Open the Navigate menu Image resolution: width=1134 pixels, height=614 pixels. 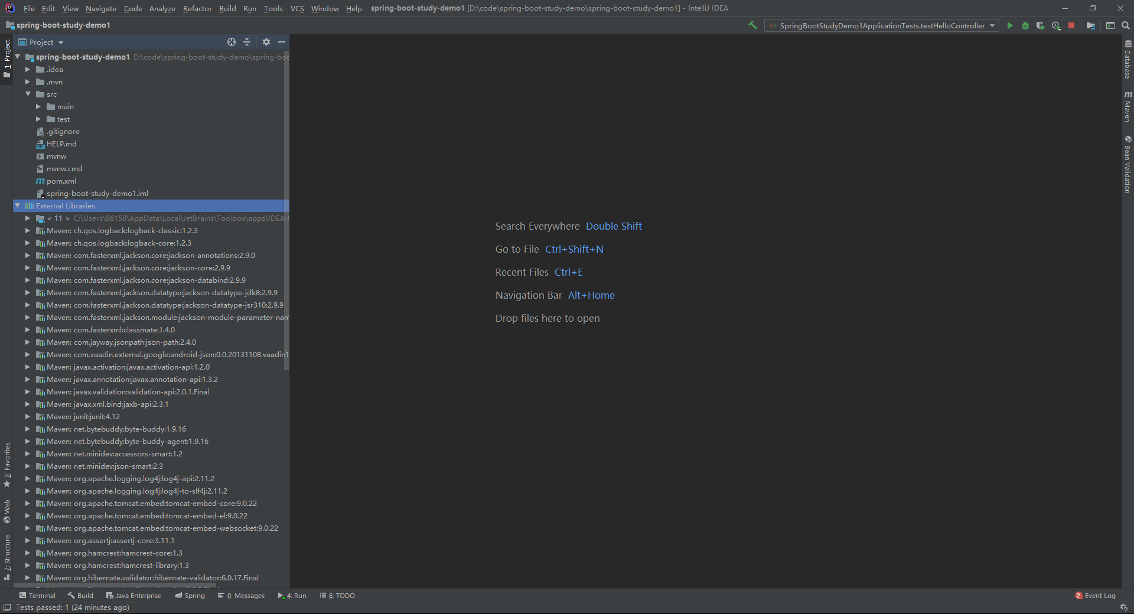(101, 8)
